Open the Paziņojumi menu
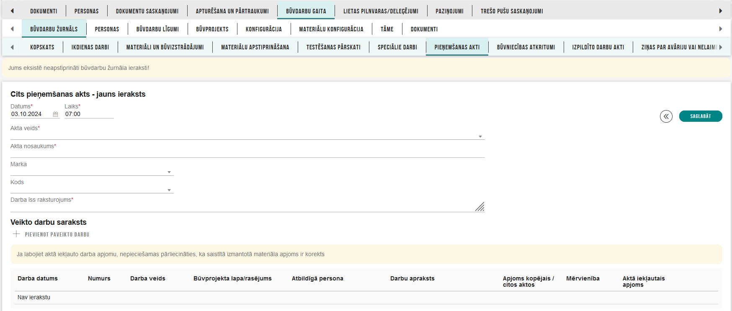This screenshot has width=732, height=311. click(449, 11)
